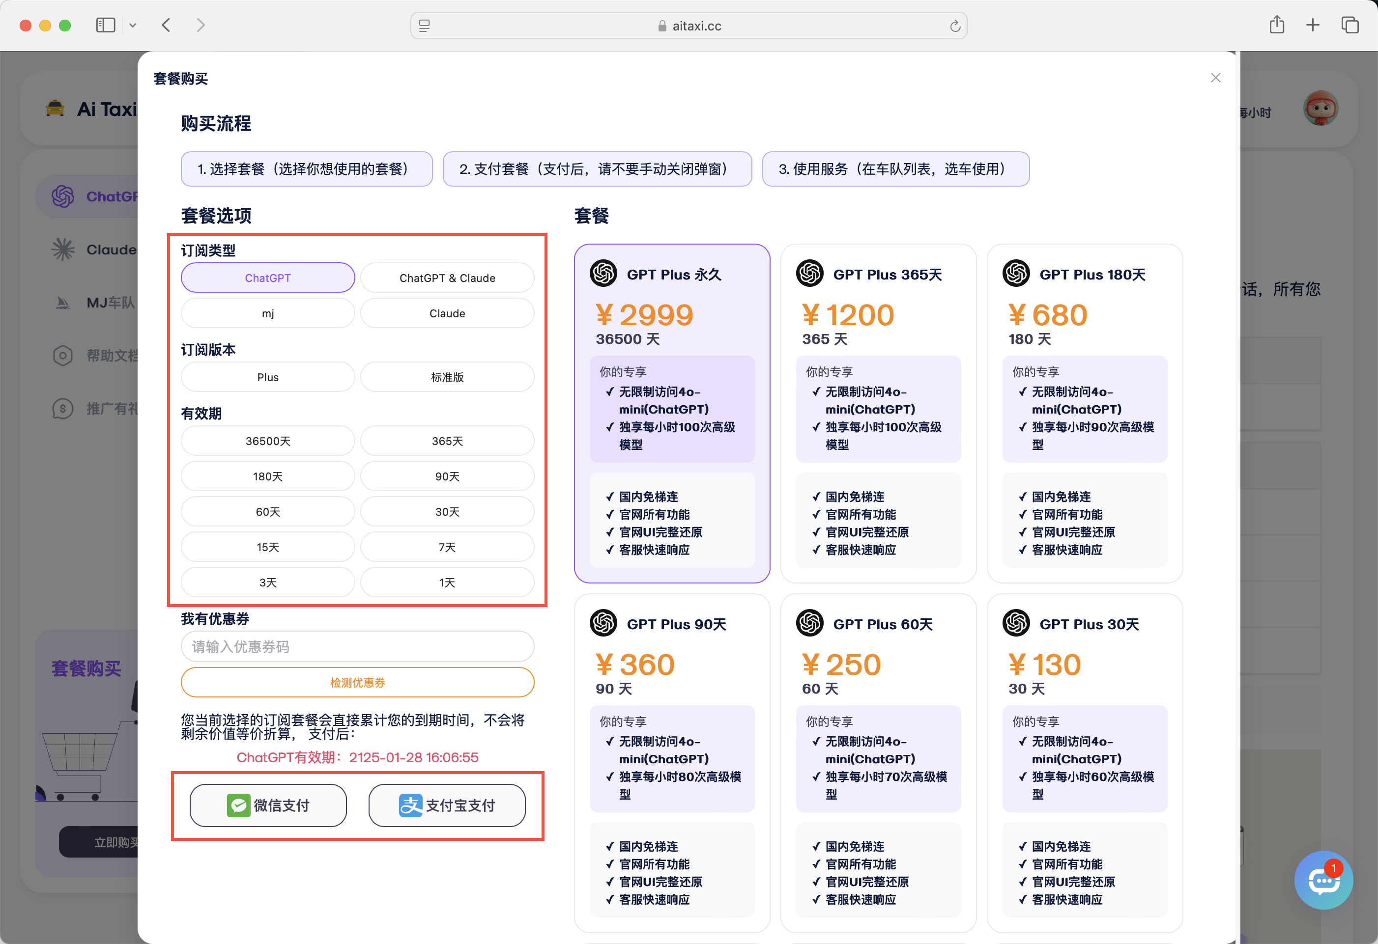The height and width of the screenshot is (944, 1378).
Task: Open the customer chat bubble icon
Action: (1323, 880)
